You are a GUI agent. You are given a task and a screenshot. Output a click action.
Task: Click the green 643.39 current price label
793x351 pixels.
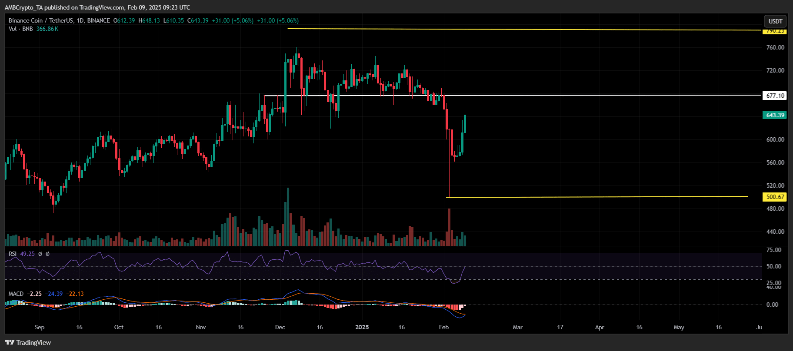775,115
